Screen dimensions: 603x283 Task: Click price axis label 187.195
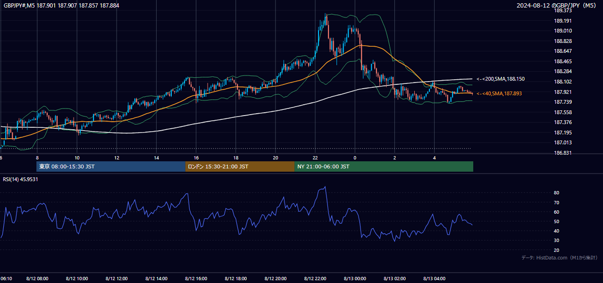563,133
